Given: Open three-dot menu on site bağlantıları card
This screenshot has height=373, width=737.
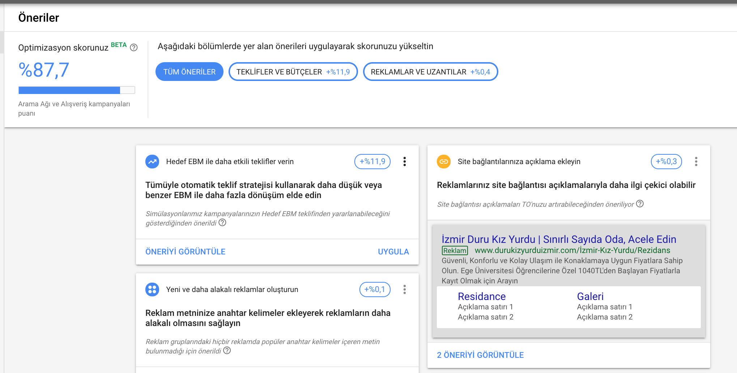Looking at the screenshot, I should [x=696, y=162].
